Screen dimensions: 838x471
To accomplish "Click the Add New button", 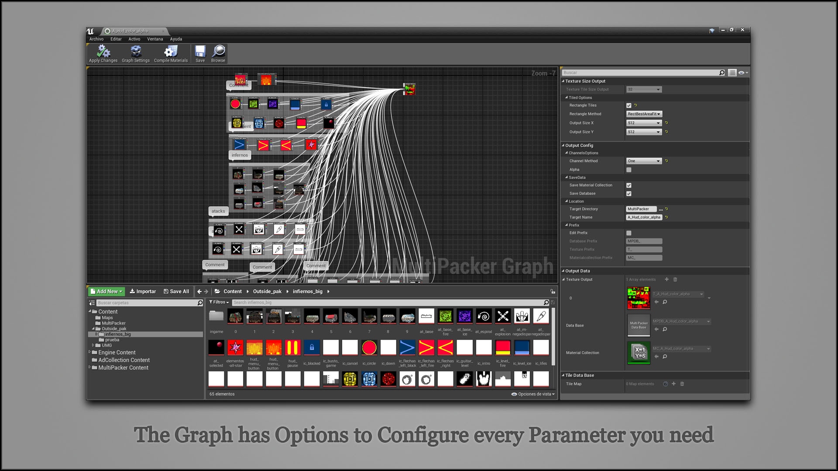I will tap(107, 291).
